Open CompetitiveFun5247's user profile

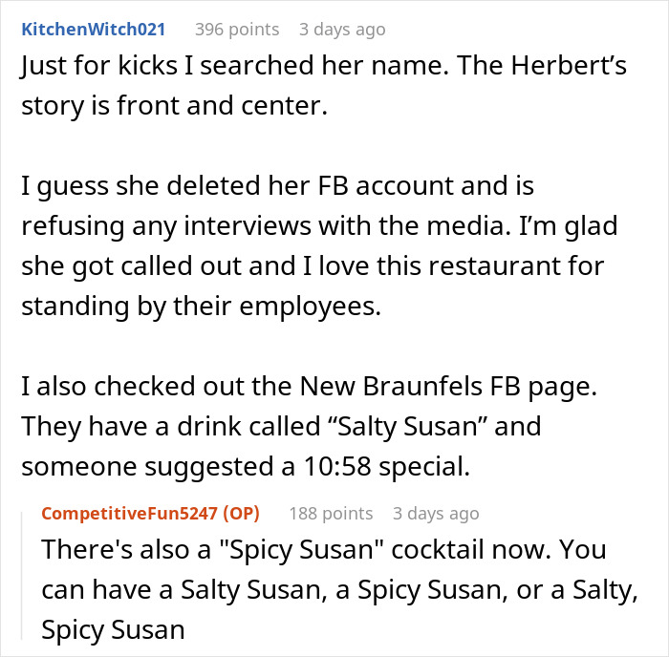(x=129, y=514)
